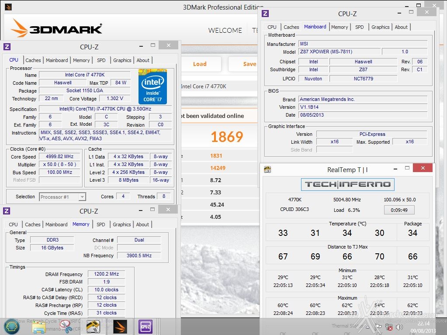Viewport: 447px width, 335px height.
Task: Click the CPU-Z Z logo in the CPU window
Action: point(7,47)
